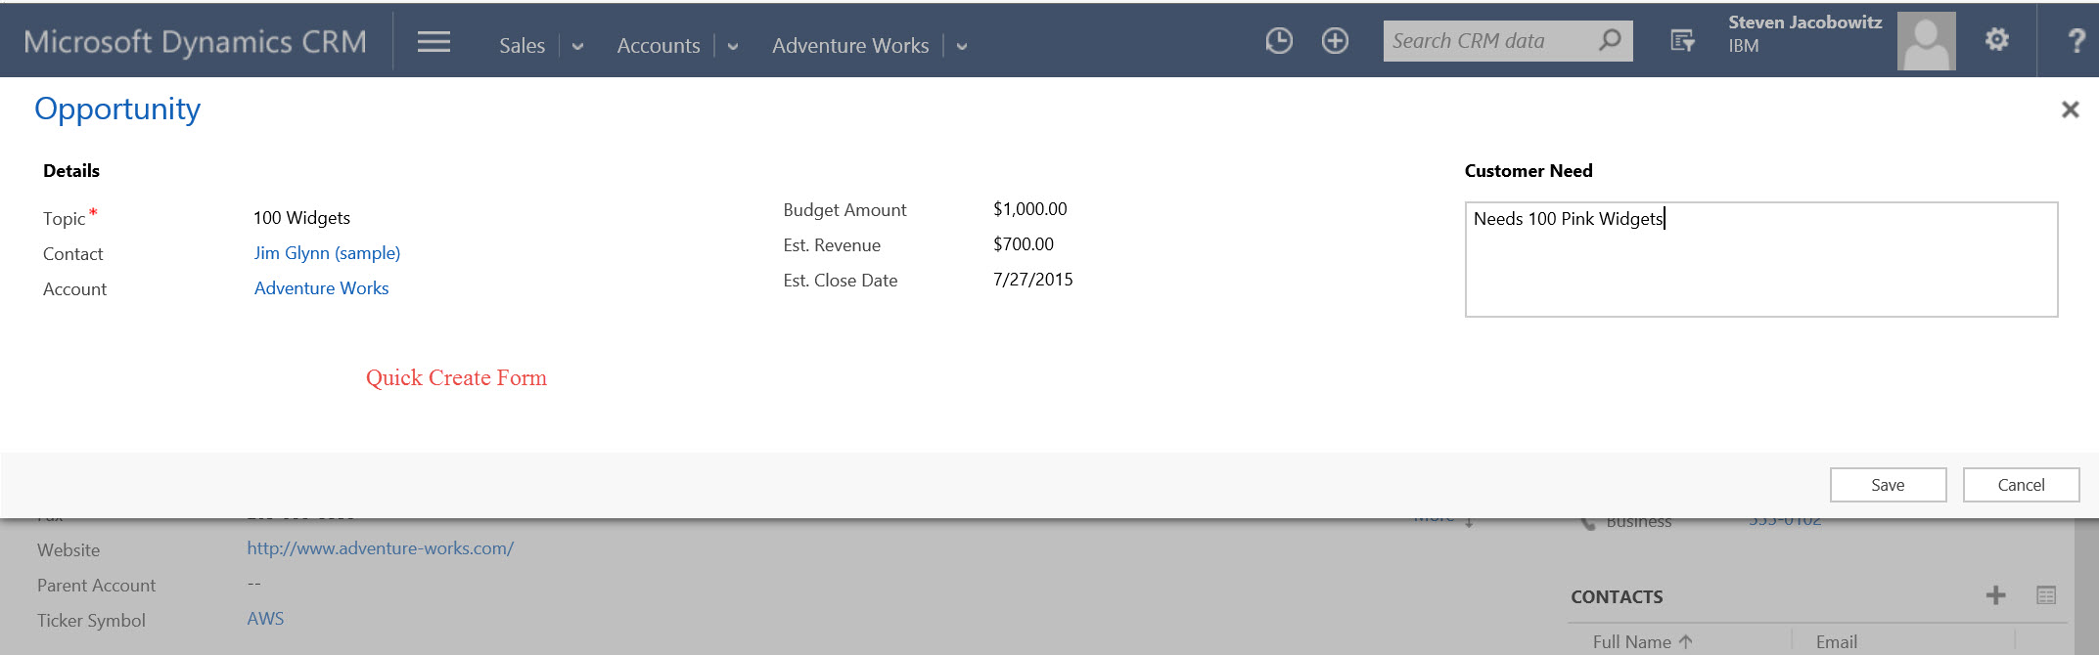Focus the Search CRM data field
The image size is (2099, 655).
1487,41
